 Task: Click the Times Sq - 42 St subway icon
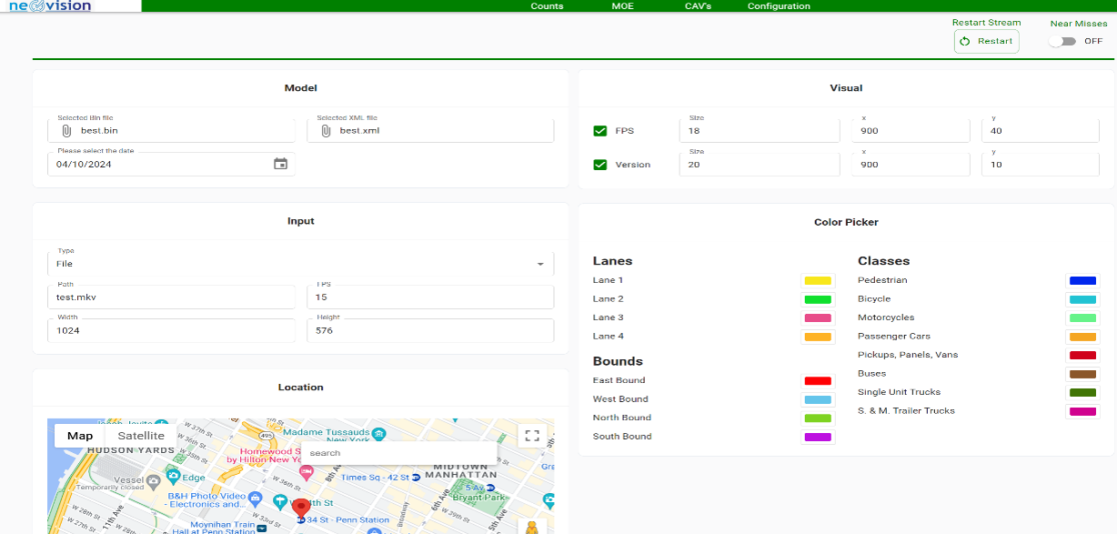415,477
